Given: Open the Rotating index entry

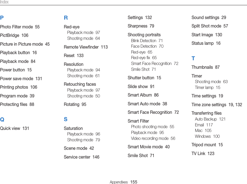Looking at the screenshot, I should (x=75, y=104).
